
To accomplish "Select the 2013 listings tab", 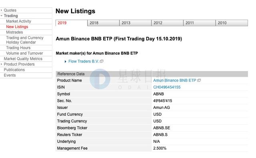I will [x=135, y=23].
